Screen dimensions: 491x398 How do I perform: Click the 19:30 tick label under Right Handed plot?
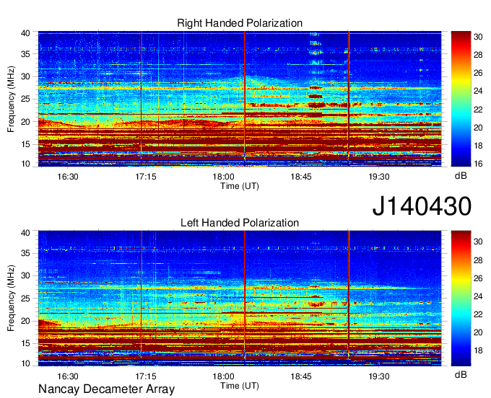click(x=379, y=177)
